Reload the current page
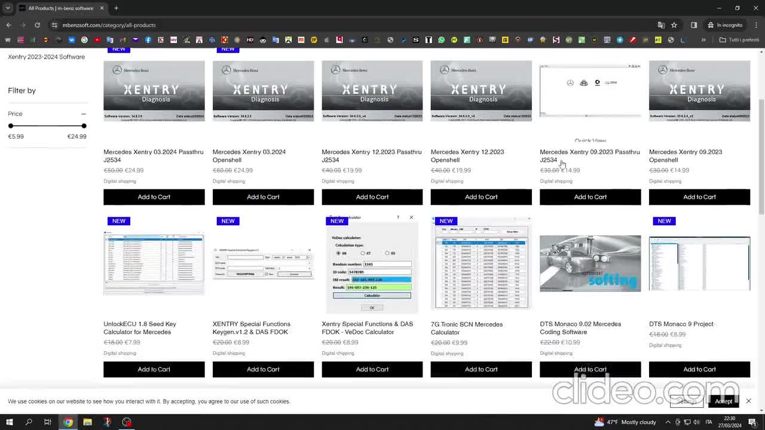Viewport: 765px width, 430px height. 37,25
